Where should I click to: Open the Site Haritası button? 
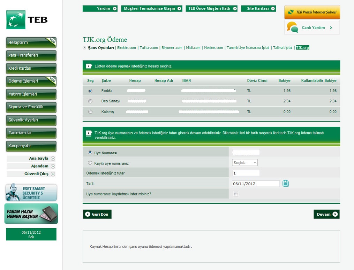coord(258,9)
